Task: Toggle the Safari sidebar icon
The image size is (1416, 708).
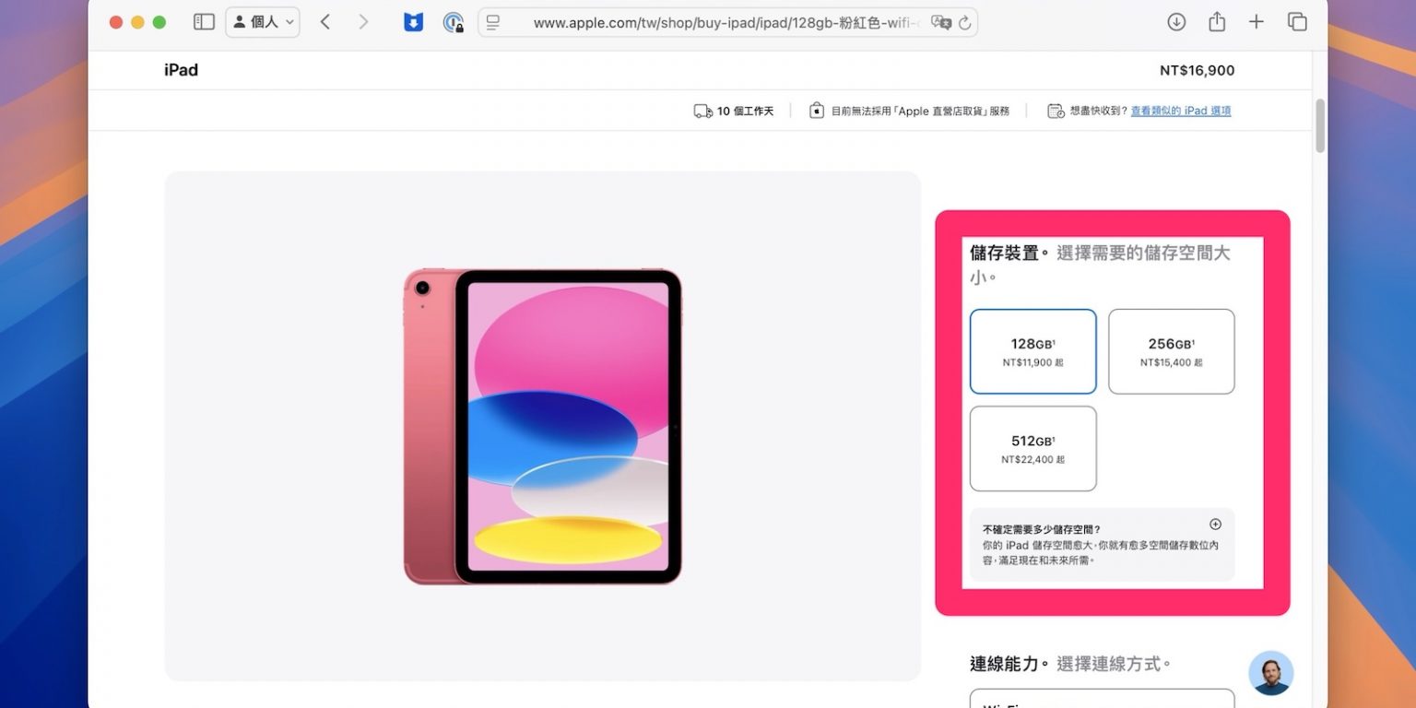Action: click(204, 22)
